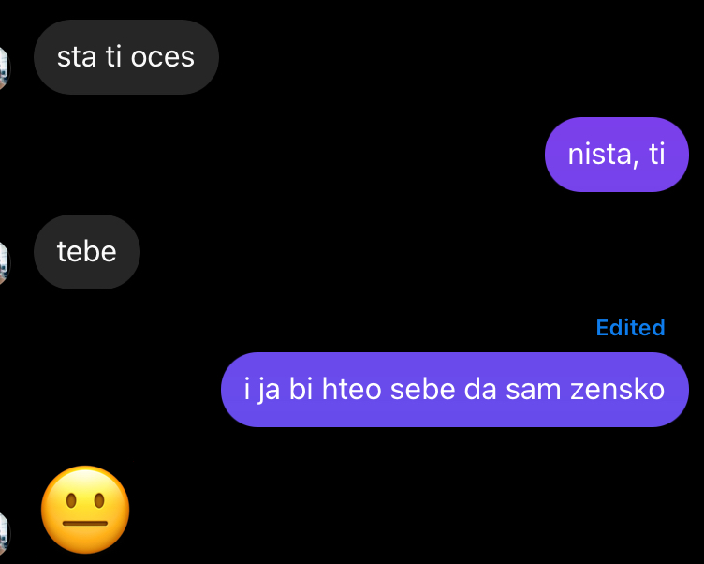Click the leading 'i ja' in purple message
Screen dimensions: 704x564
click(262, 390)
